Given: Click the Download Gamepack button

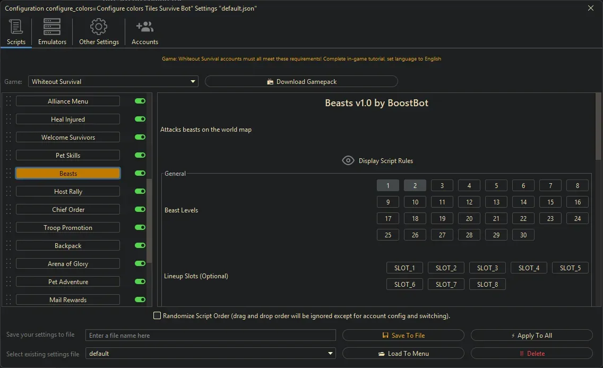Looking at the screenshot, I should tap(301, 82).
